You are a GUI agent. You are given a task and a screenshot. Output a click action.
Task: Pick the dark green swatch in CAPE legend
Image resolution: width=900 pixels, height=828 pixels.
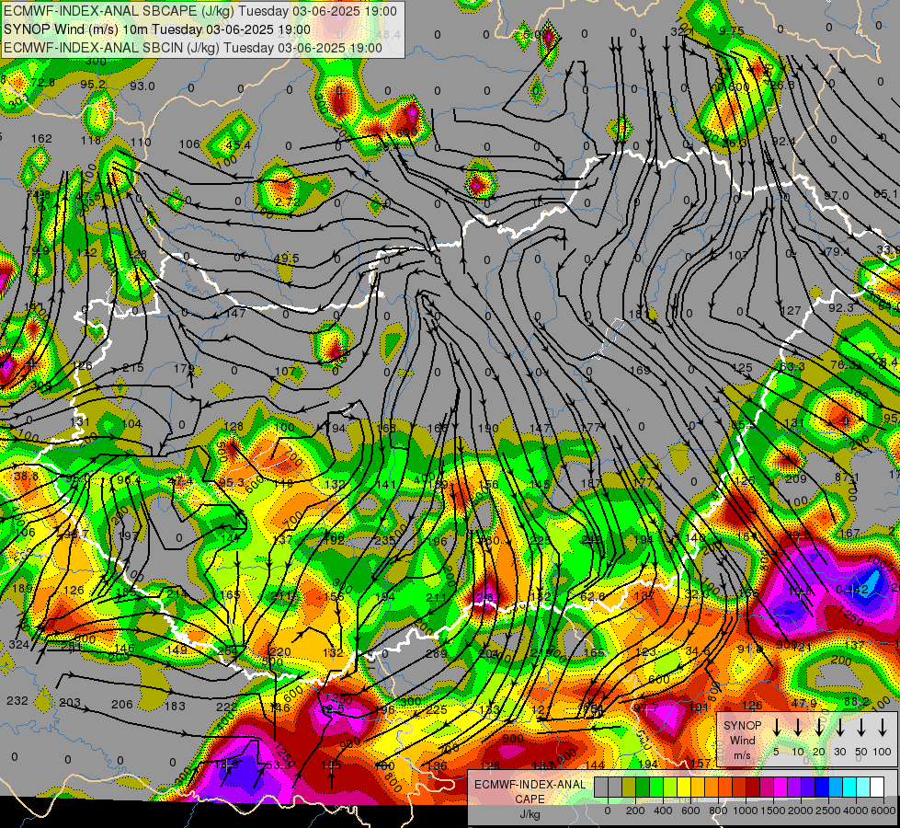(643, 788)
